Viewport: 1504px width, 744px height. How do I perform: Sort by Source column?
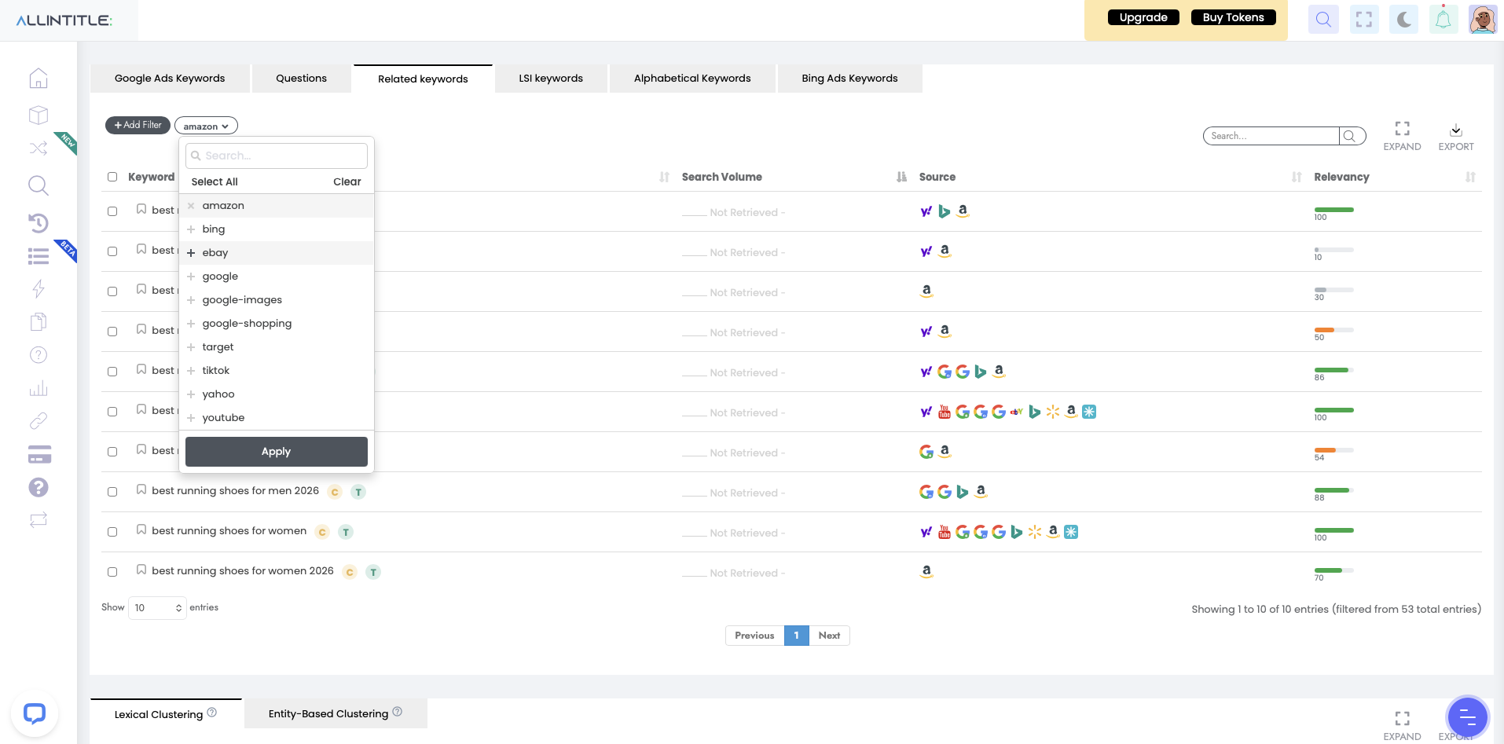[1297, 178]
